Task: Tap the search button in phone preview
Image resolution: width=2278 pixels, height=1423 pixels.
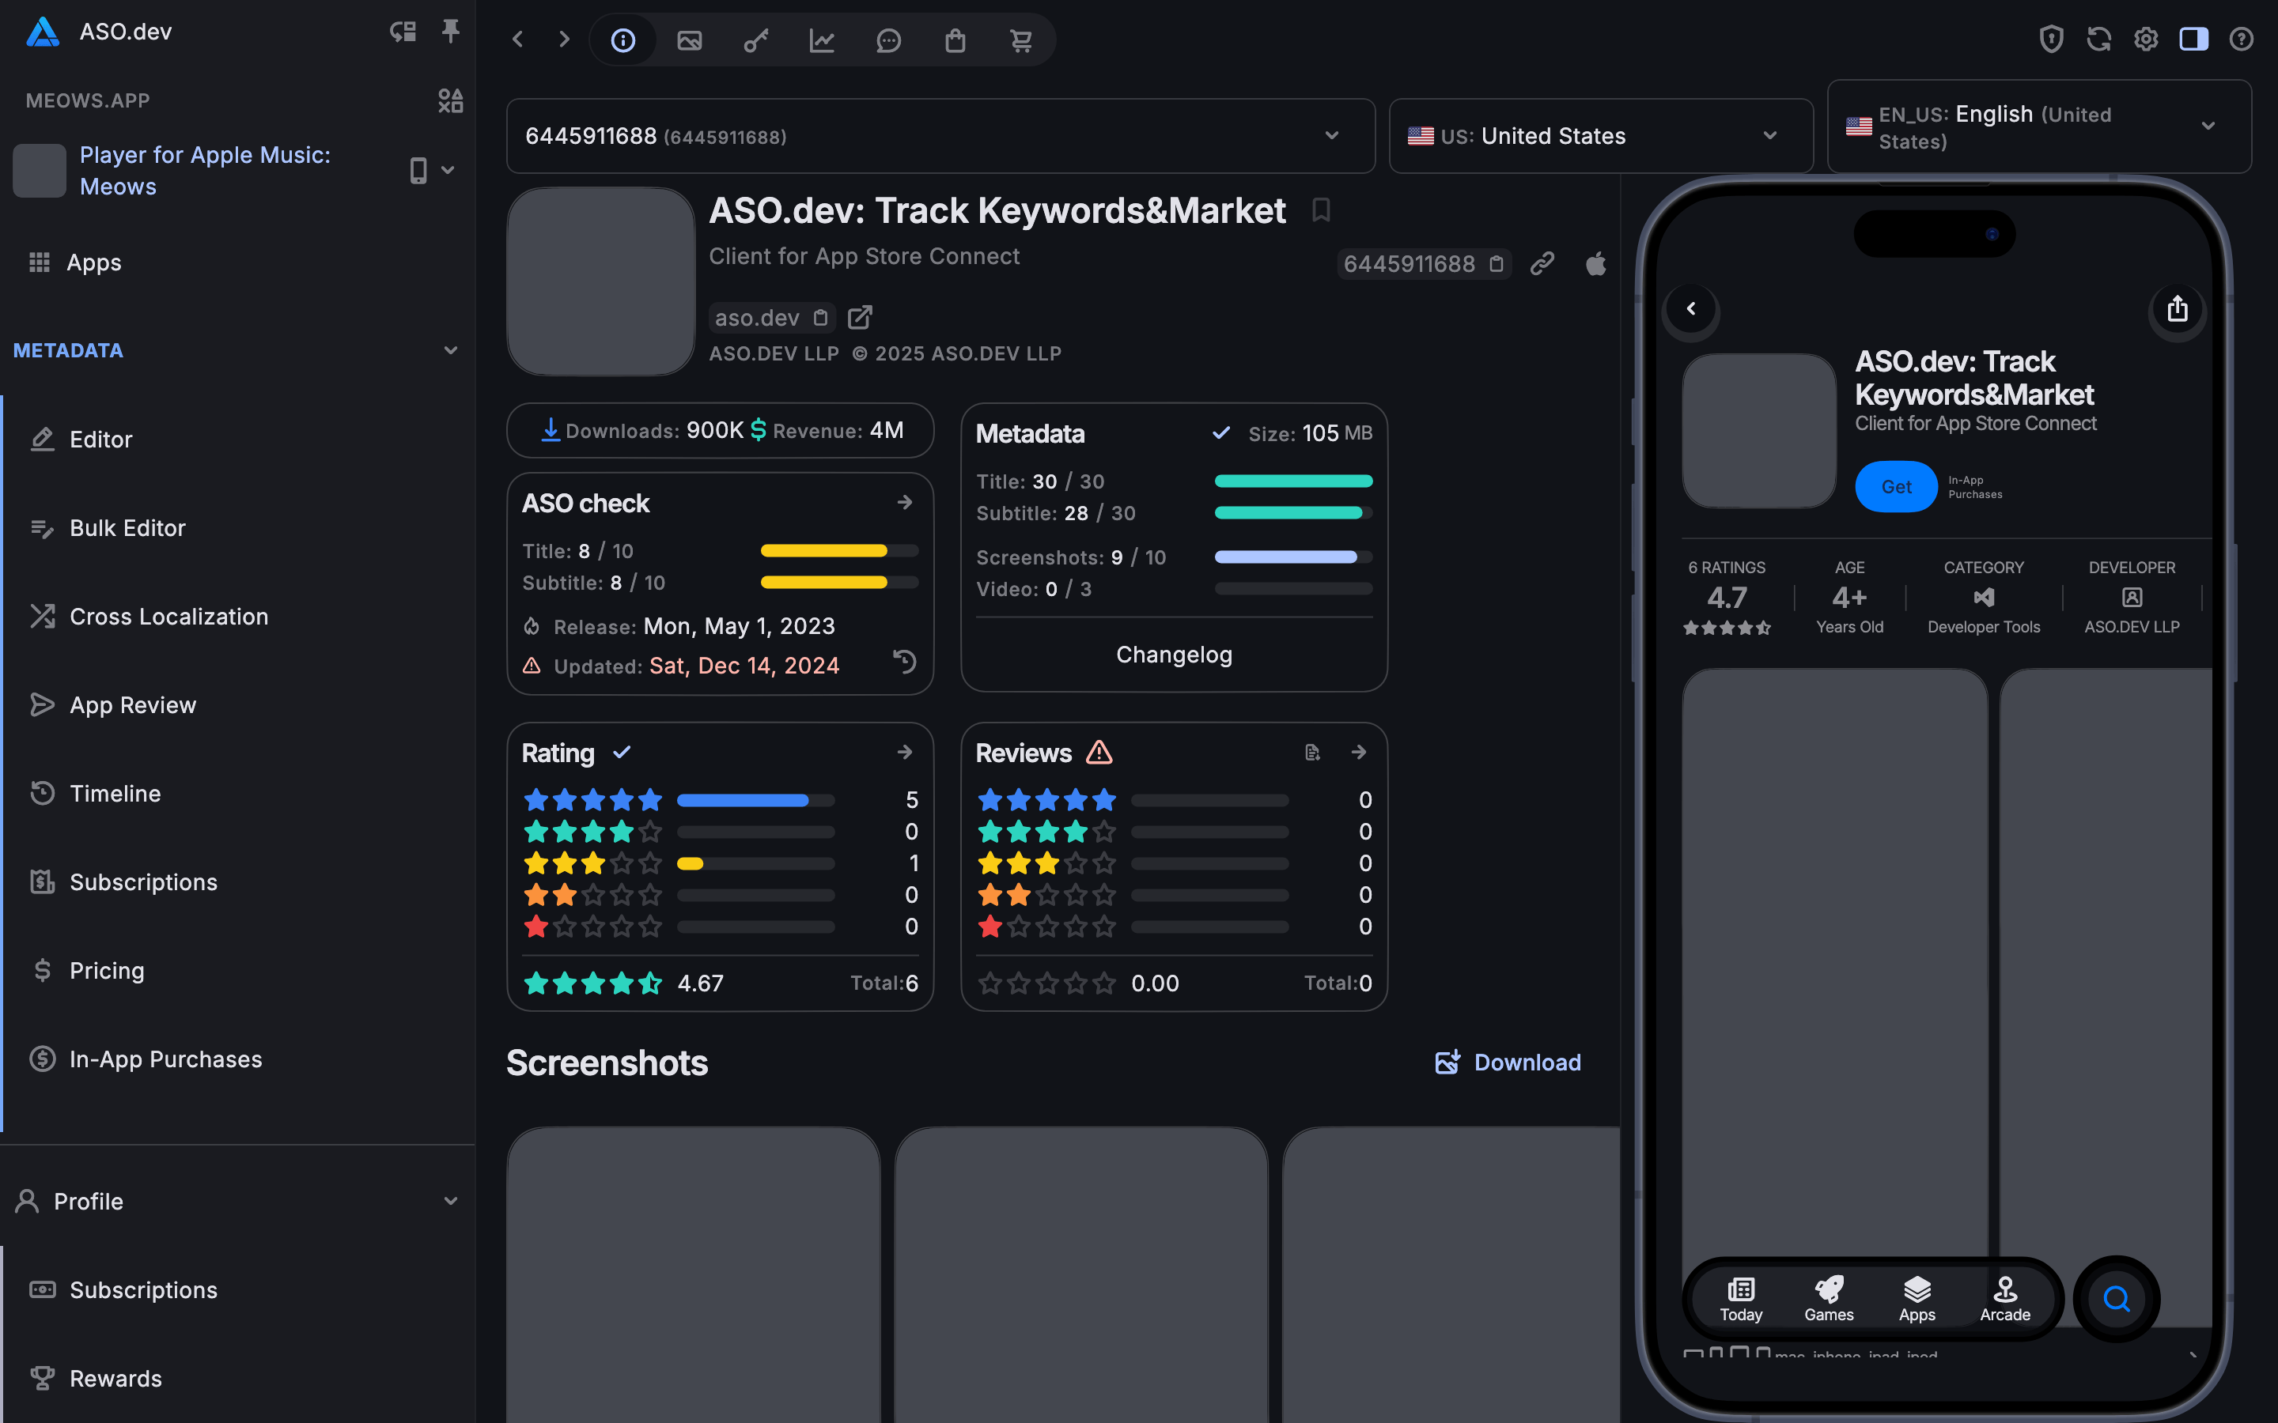Action: (x=2116, y=1300)
